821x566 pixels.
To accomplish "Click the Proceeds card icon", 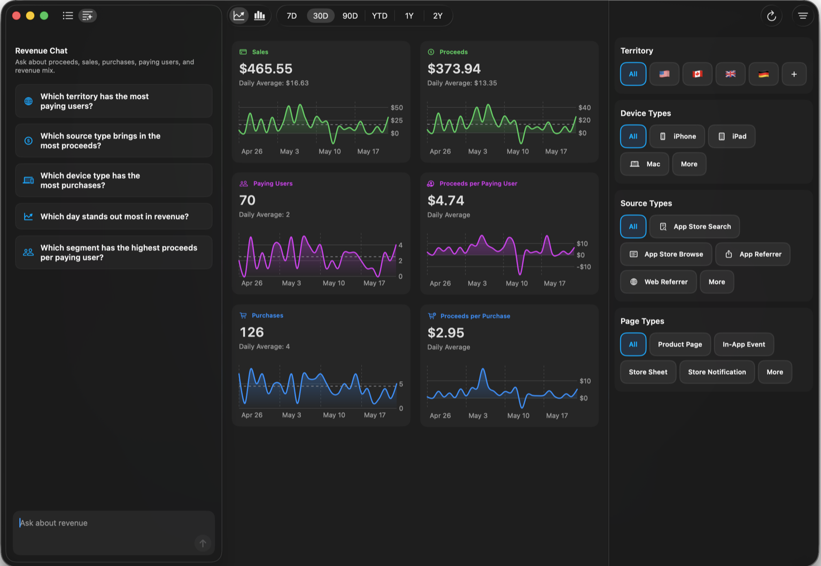I will (x=431, y=52).
